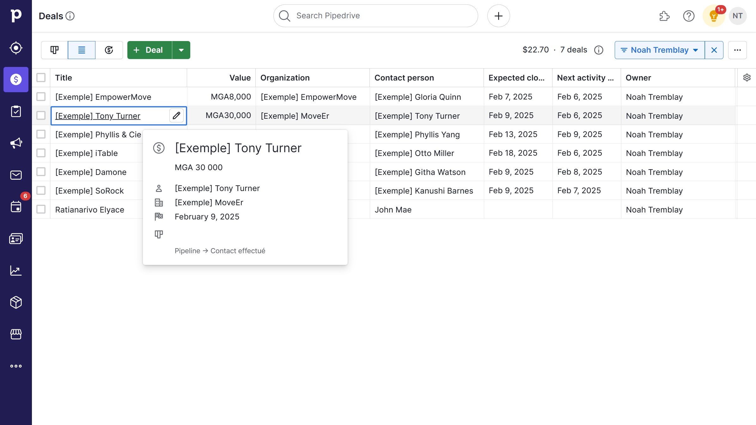The image size is (756, 425).
Task: Open Insights chart icon in sidebar
Action: pyautogui.click(x=16, y=270)
